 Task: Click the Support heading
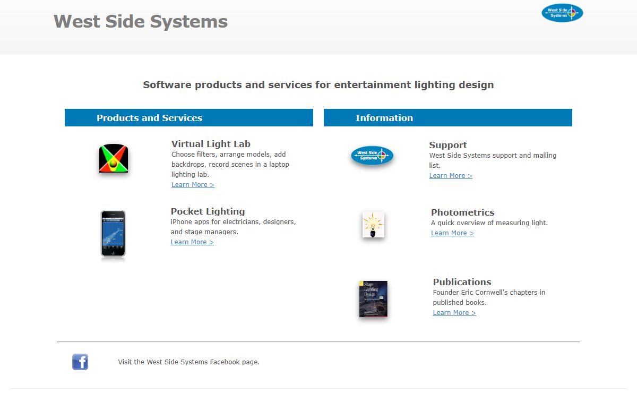point(448,145)
